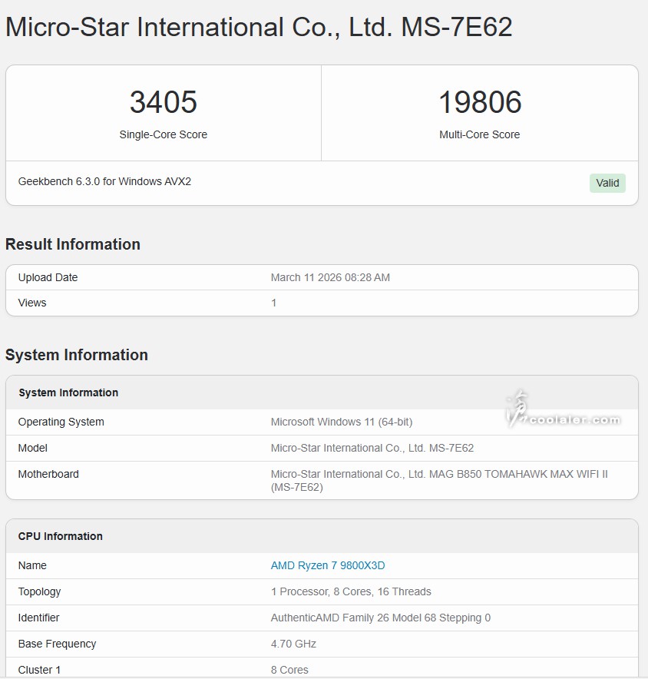This screenshot has width=648, height=679.
Task: Click the Views row label
Action: (32, 303)
